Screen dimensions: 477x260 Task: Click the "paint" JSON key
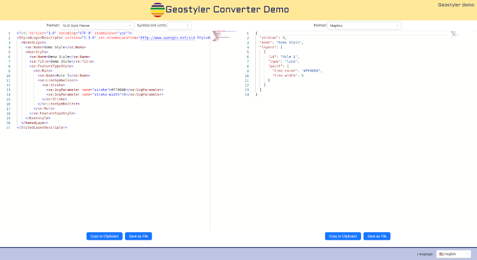coord(275,66)
